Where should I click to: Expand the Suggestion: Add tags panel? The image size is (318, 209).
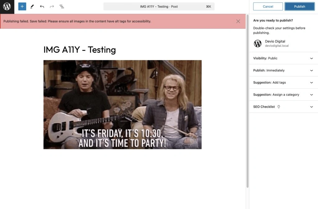311,82
